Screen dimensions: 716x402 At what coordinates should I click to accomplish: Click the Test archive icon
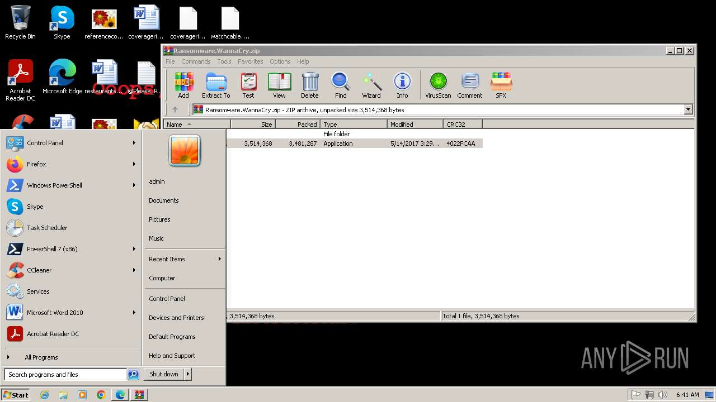pyautogui.click(x=248, y=85)
